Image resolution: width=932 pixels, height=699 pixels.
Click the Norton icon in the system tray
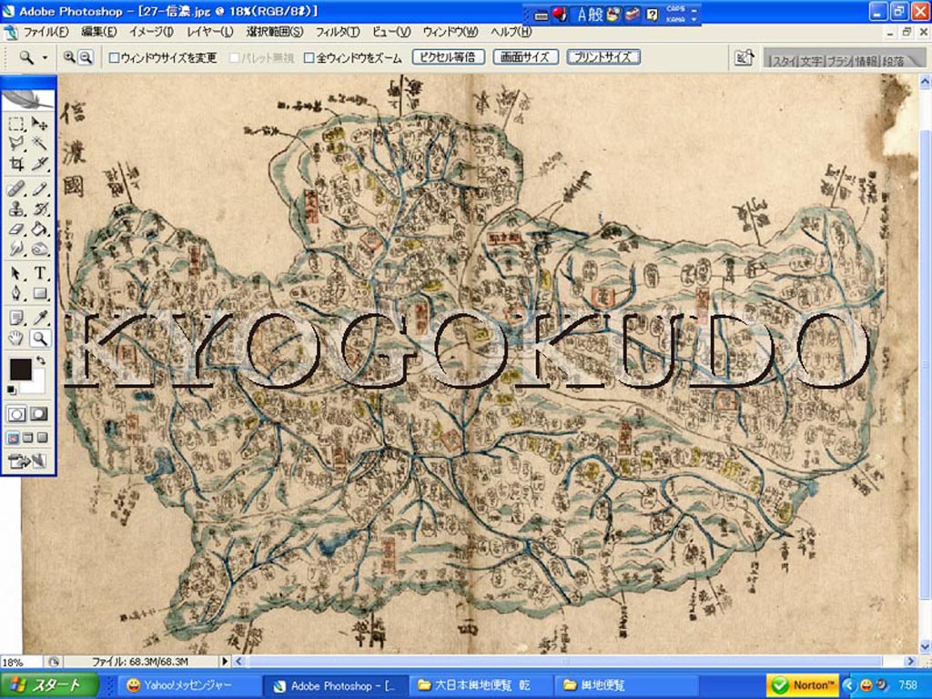pyautogui.click(x=803, y=685)
